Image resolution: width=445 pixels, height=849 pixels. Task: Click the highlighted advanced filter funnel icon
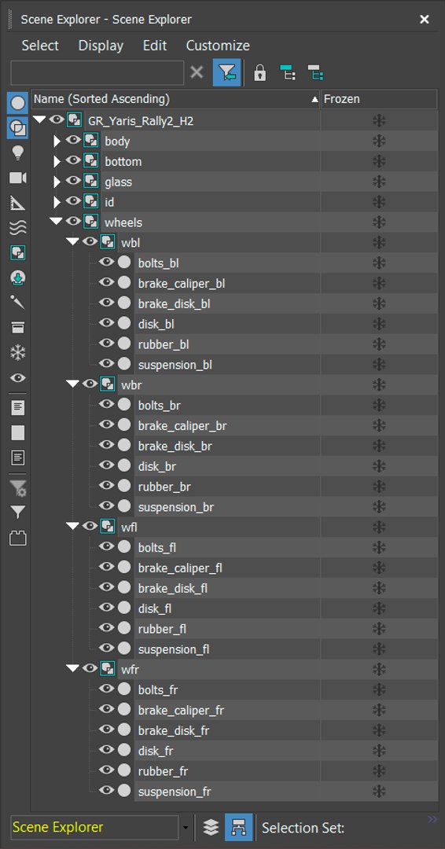227,72
